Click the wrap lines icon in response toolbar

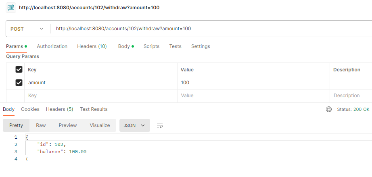(160, 125)
